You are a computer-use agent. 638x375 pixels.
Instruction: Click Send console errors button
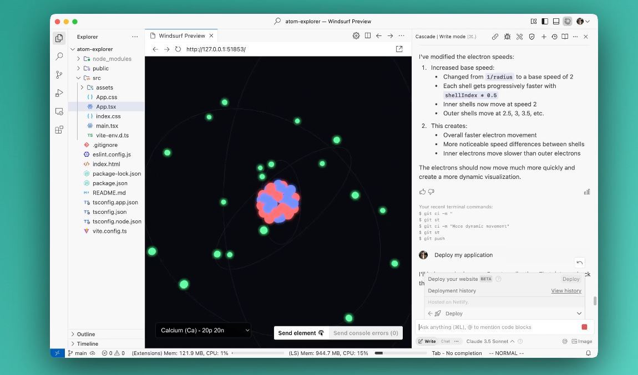(x=366, y=333)
